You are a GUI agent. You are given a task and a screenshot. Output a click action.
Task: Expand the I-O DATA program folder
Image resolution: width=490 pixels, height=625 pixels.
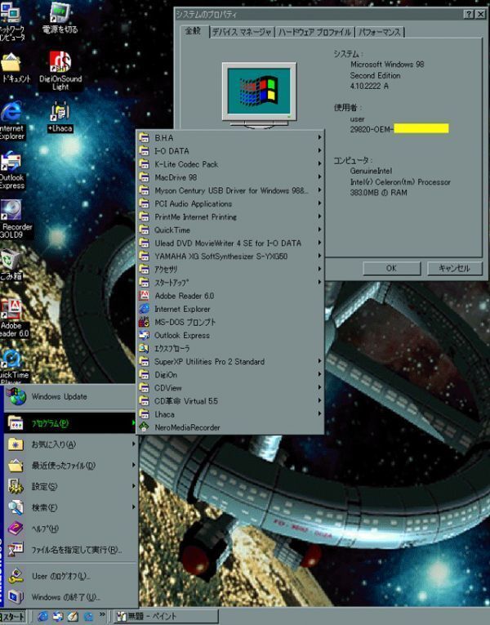pyautogui.click(x=230, y=150)
